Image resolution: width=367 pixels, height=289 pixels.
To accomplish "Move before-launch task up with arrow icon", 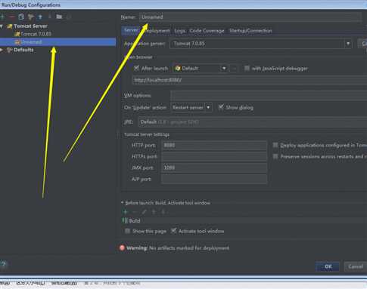I will tap(154, 212).
